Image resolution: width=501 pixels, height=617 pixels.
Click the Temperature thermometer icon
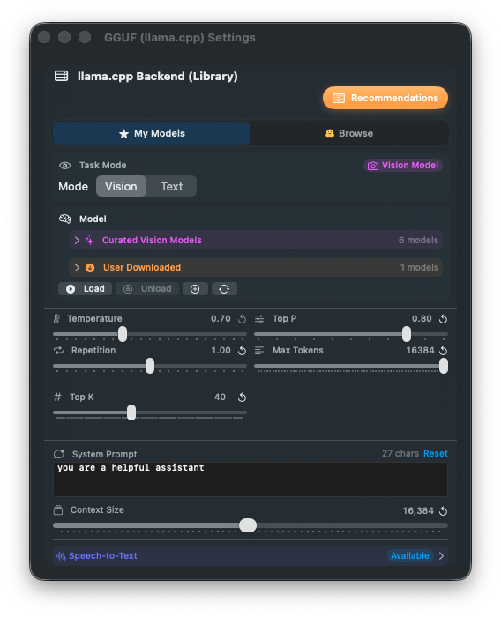click(56, 319)
